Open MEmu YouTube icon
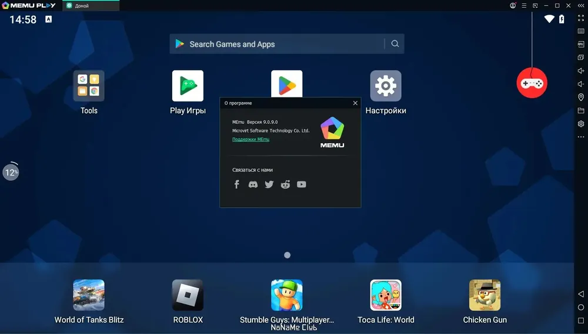This screenshot has height=334, width=588. pos(302,184)
